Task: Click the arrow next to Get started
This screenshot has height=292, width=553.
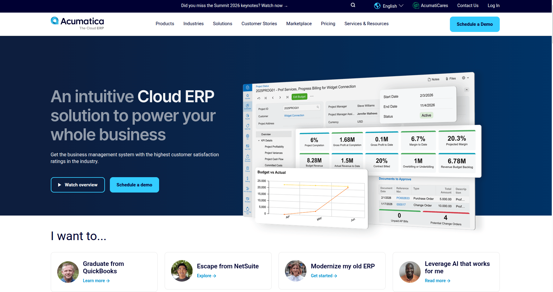Action: [335, 276]
